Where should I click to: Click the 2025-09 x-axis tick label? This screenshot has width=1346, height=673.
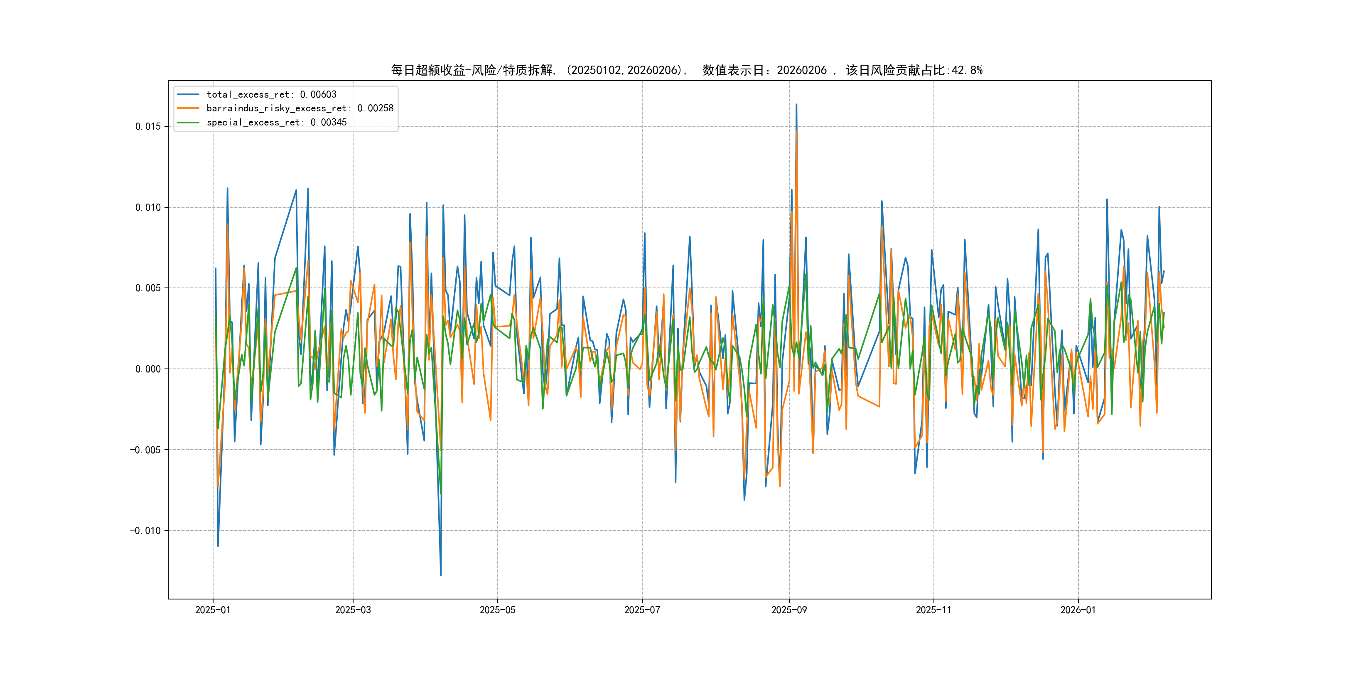(789, 610)
